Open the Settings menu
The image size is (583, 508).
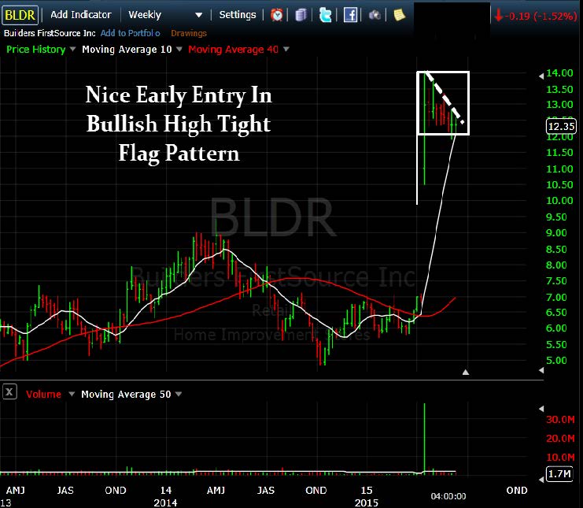pyautogui.click(x=238, y=15)
